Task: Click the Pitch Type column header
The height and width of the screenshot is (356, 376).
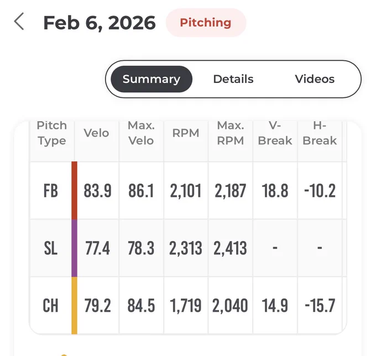Action: pyautogui.click(x=51, y=133)
